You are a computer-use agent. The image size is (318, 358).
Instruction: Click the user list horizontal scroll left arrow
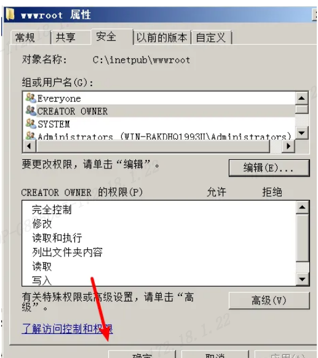30,146
